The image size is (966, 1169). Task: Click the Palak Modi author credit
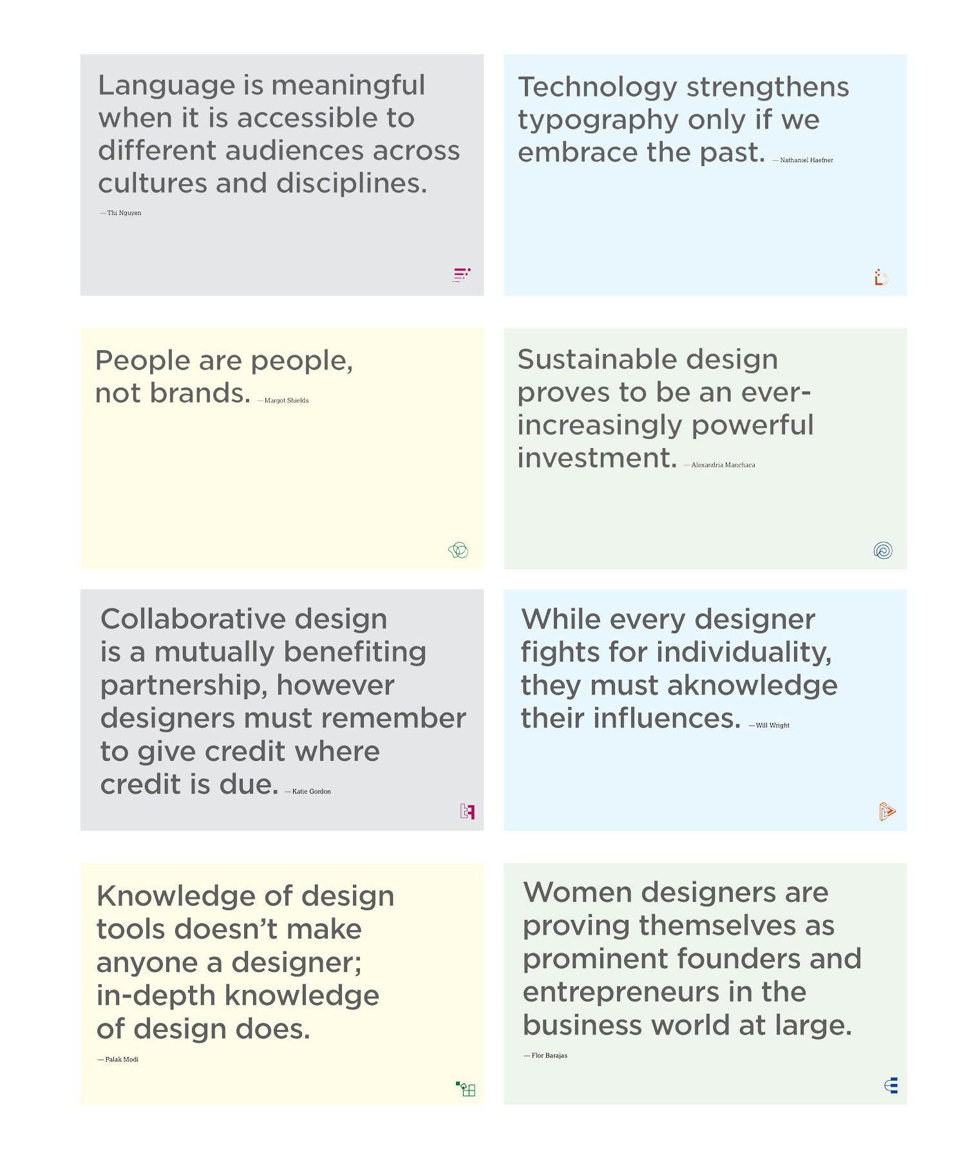tap(118, 1059)
